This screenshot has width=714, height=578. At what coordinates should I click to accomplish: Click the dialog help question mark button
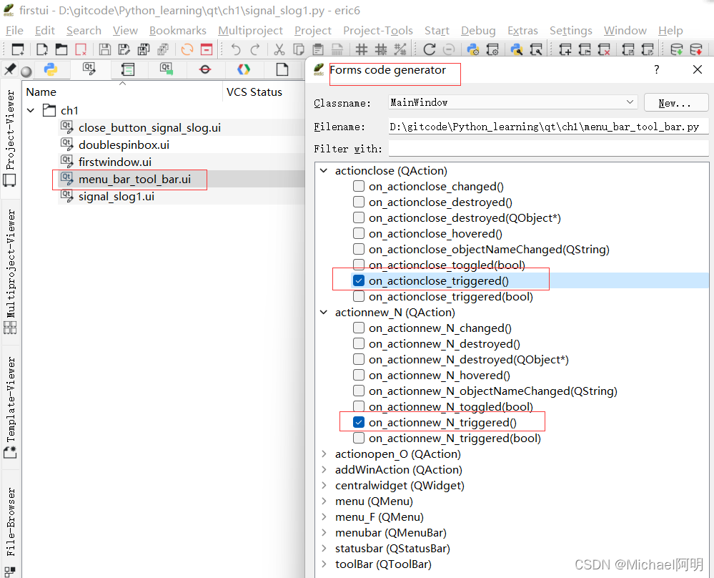[656, 69]
